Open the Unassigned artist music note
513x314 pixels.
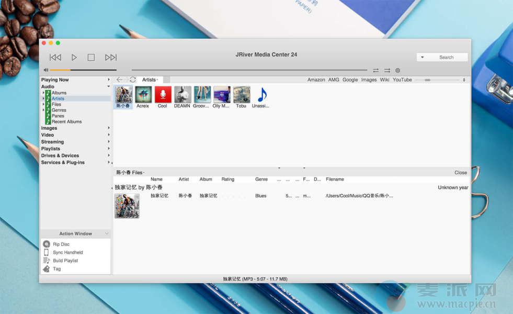(261, 95)
